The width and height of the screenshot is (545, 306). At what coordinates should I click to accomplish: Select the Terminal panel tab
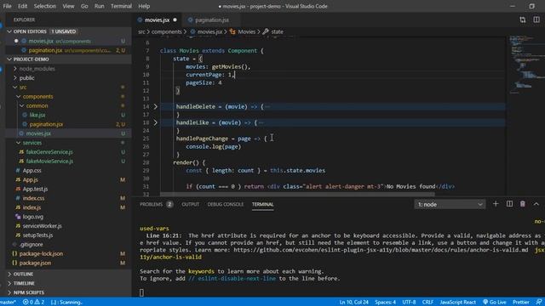[x=263, y=204]
